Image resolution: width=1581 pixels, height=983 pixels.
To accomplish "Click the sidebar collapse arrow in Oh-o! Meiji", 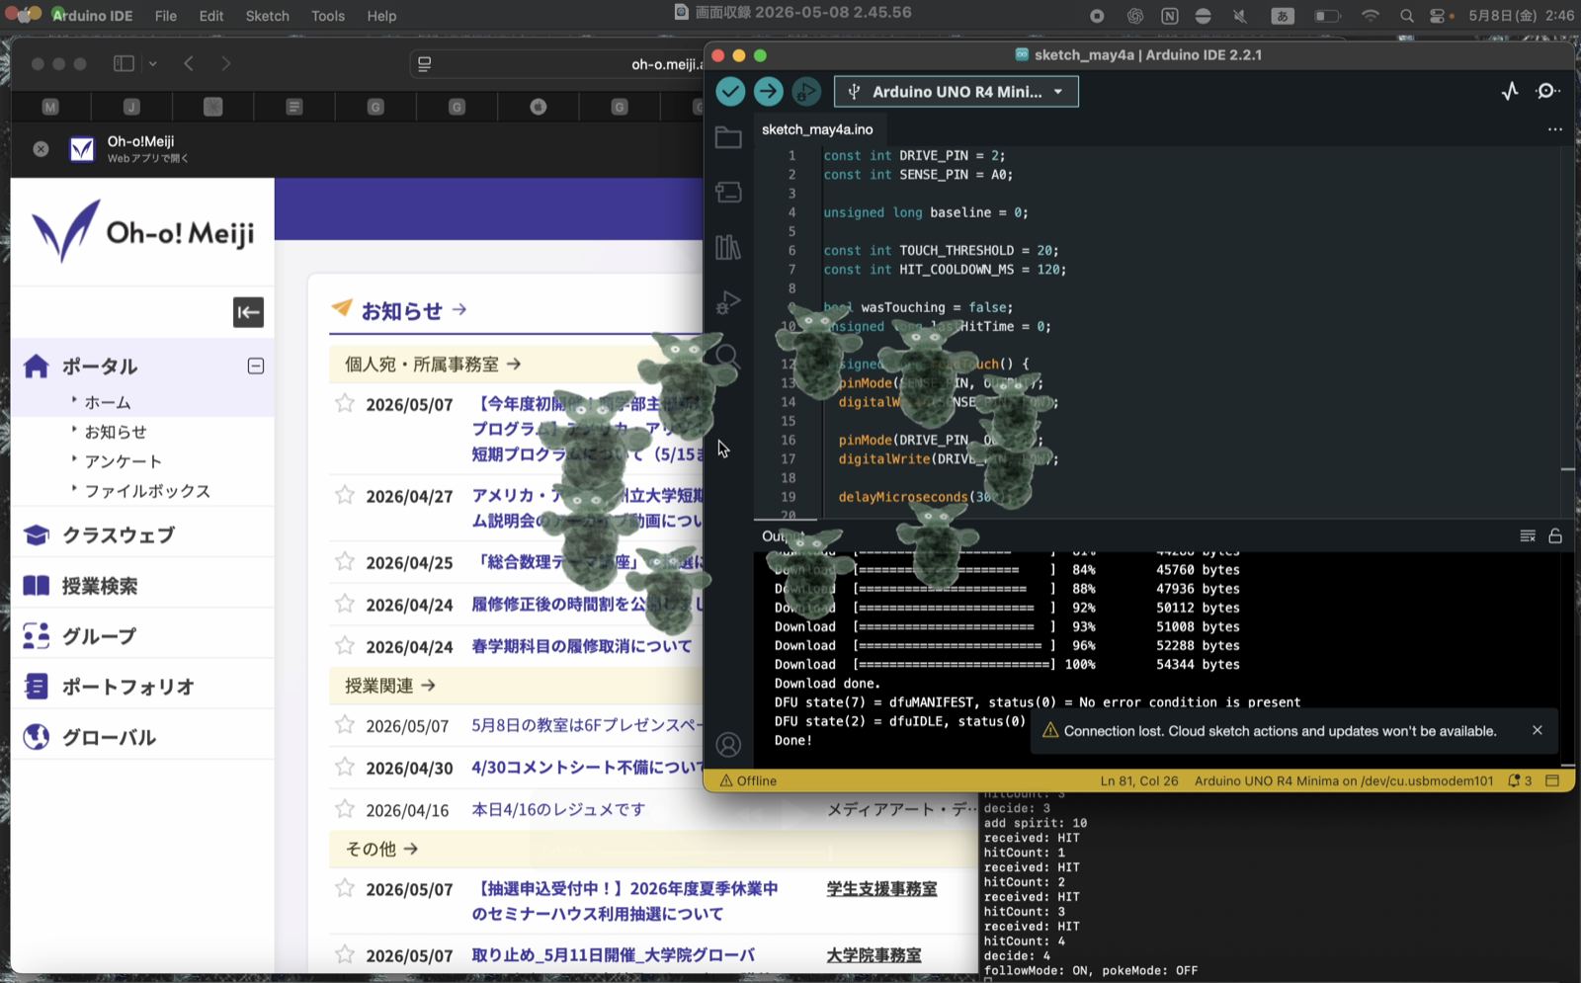I will click(x=248, y=312).
